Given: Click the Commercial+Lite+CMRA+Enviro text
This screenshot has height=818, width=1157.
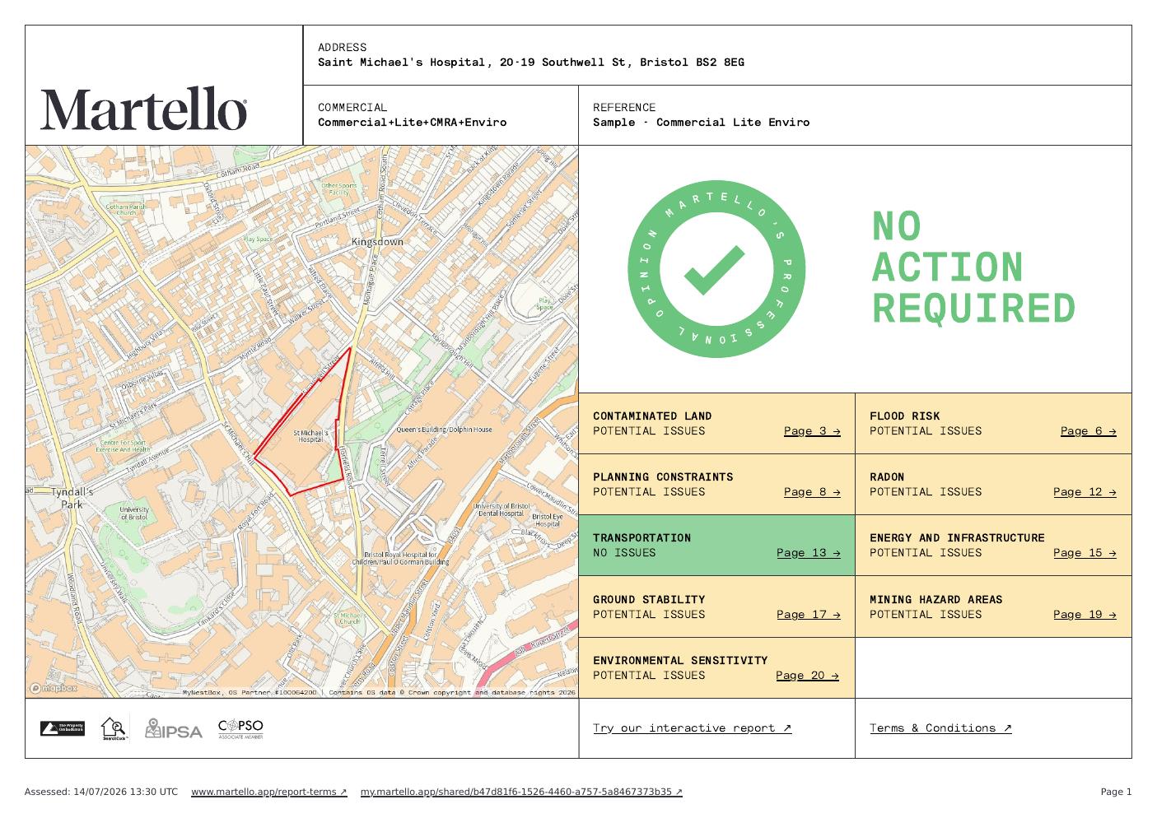Looking at the screenshot, I should [412, 122].
